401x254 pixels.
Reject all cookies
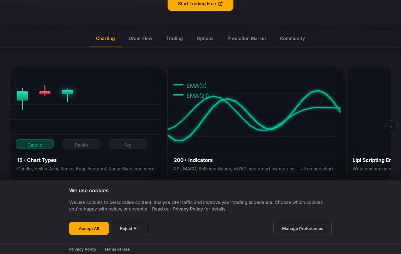click(129, 228)
